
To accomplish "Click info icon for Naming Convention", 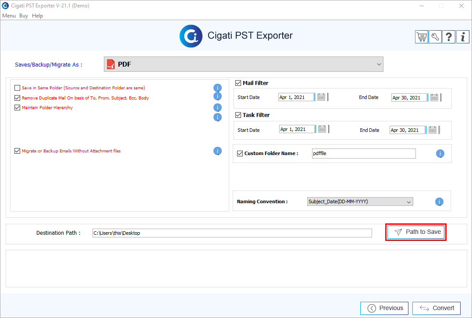I will [x=439, y=202].
